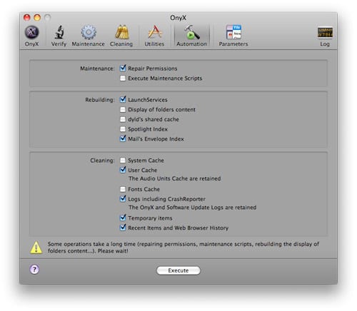Check the System Cache cleaning option

[x=123, y=160]
